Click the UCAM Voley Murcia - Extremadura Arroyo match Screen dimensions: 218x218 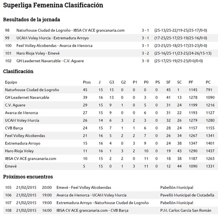click(x=52, y=38)
